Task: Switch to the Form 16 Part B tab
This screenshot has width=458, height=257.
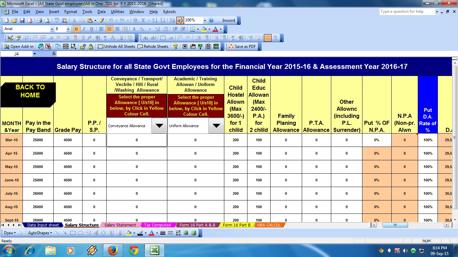Action: coord(237,225)
